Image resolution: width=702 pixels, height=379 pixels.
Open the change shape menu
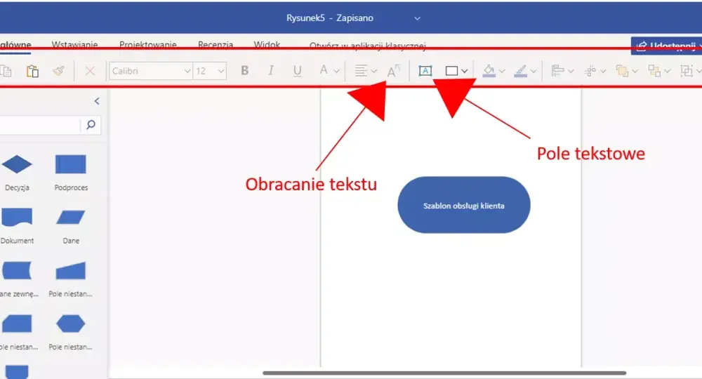[x=659, y=71]
